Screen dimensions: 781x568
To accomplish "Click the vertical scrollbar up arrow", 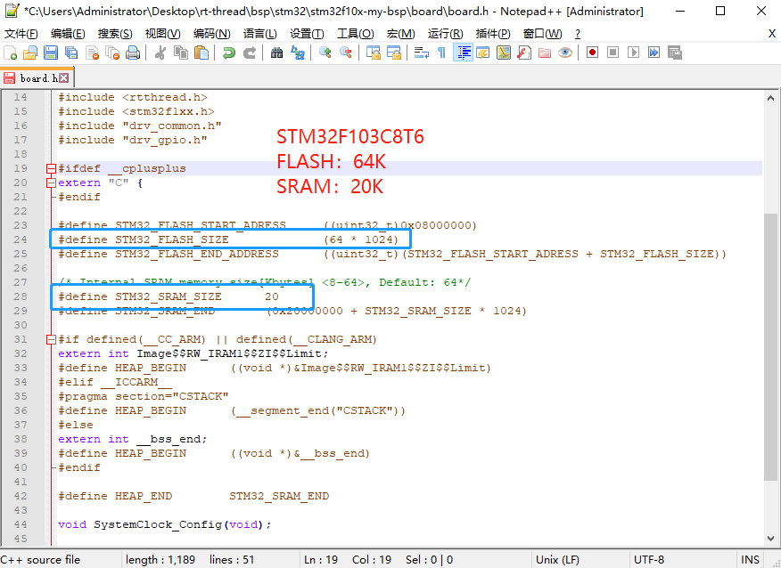I will coord(770,98).
